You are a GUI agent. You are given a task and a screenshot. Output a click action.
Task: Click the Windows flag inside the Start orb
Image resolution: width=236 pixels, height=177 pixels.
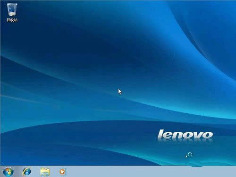click(x=8, y=171)
